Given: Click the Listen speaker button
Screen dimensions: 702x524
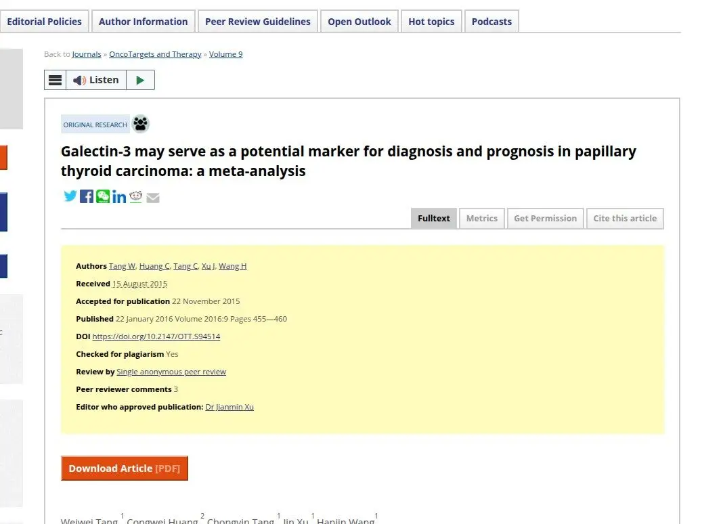Looking at the screenshot, I should pyautogui.click(x=96, y=80).
